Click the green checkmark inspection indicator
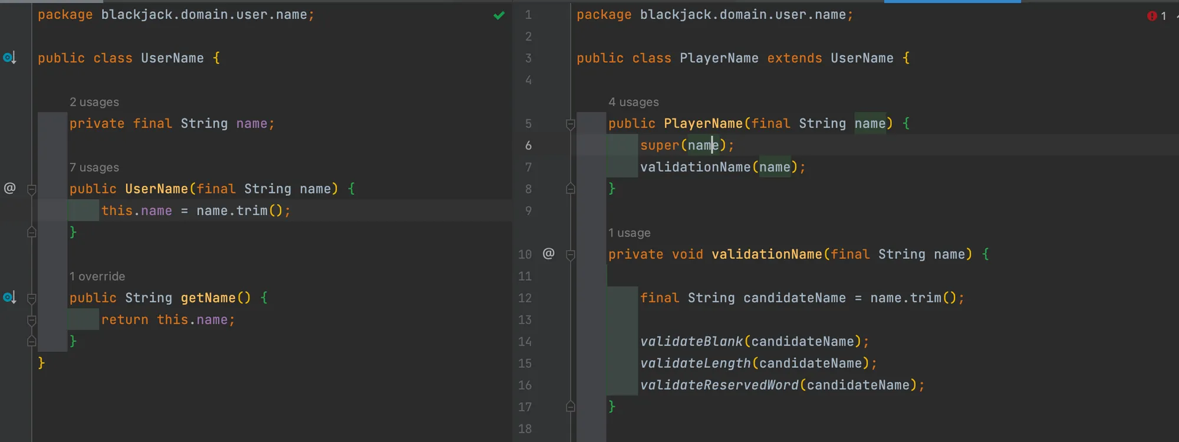The width and height of the screenshot is (1179, 442). pos(499,15)
